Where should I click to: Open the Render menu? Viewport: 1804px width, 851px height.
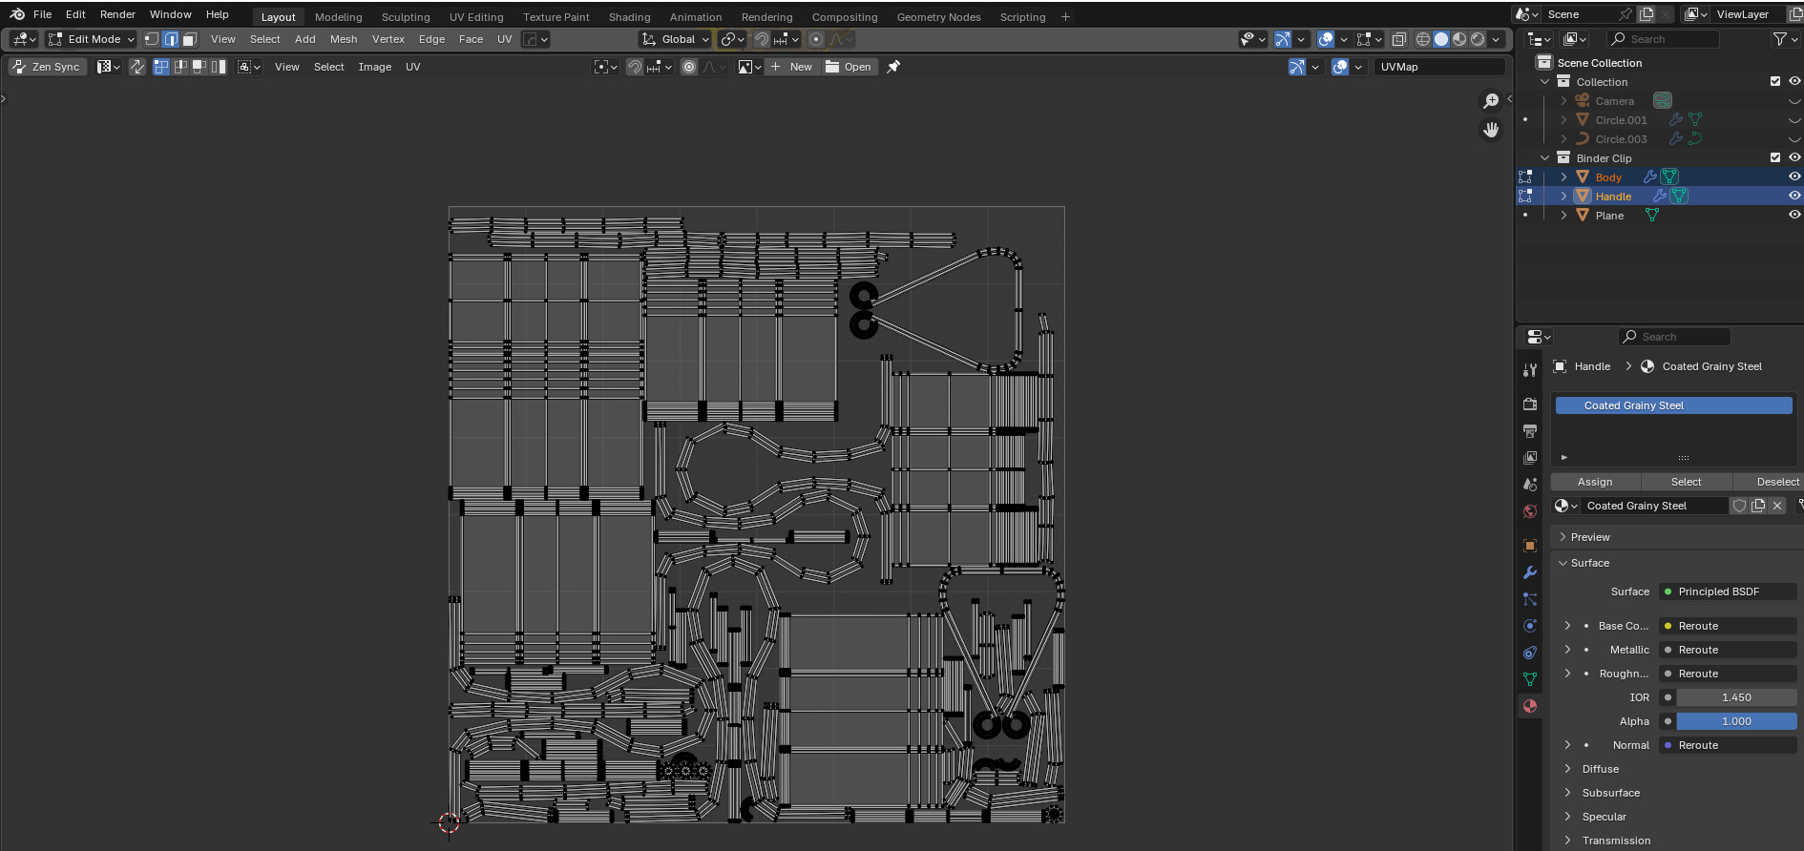point(117,14)
